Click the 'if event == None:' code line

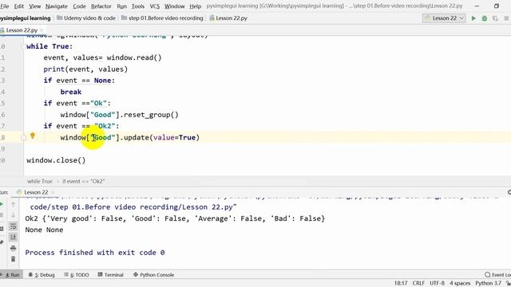tap(79, 81)
